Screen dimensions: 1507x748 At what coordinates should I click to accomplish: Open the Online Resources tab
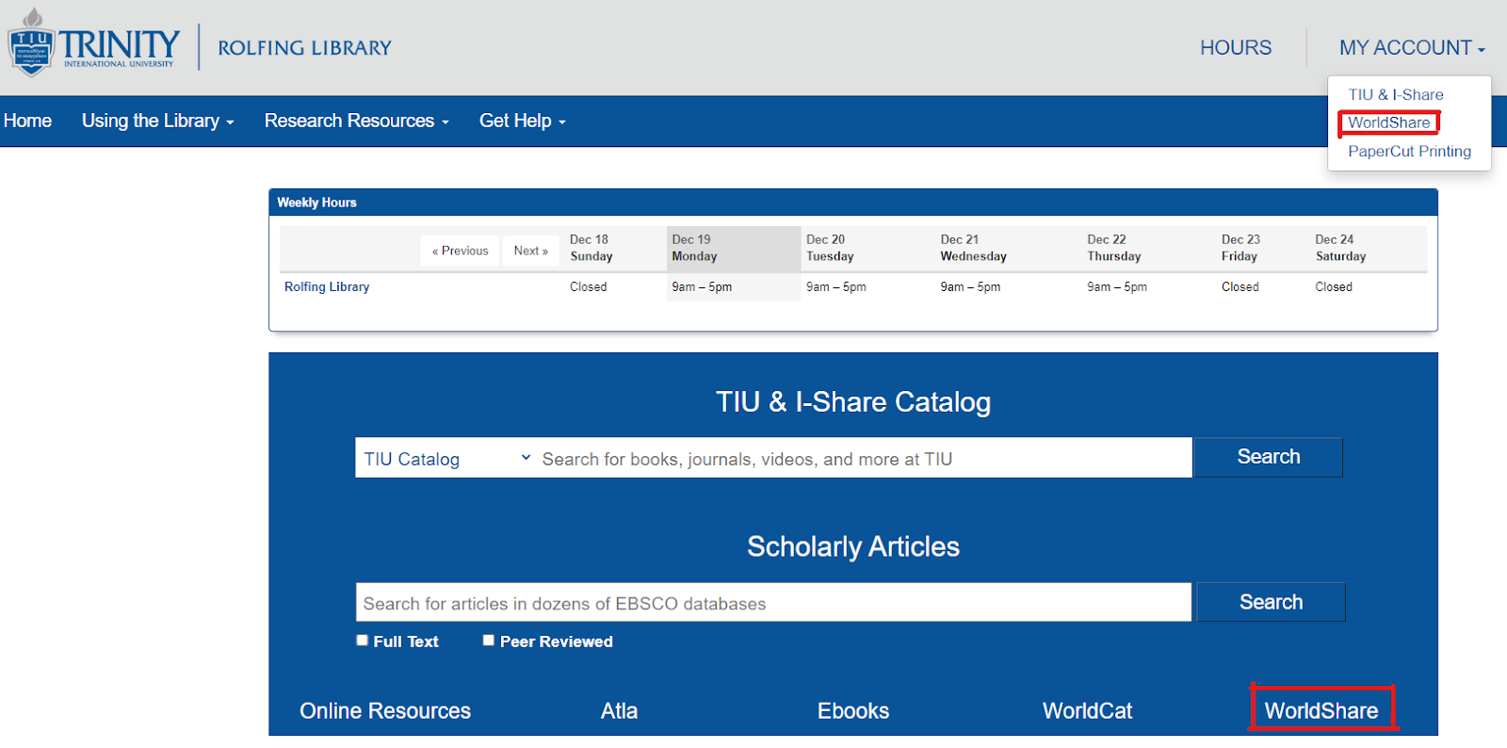385,711
